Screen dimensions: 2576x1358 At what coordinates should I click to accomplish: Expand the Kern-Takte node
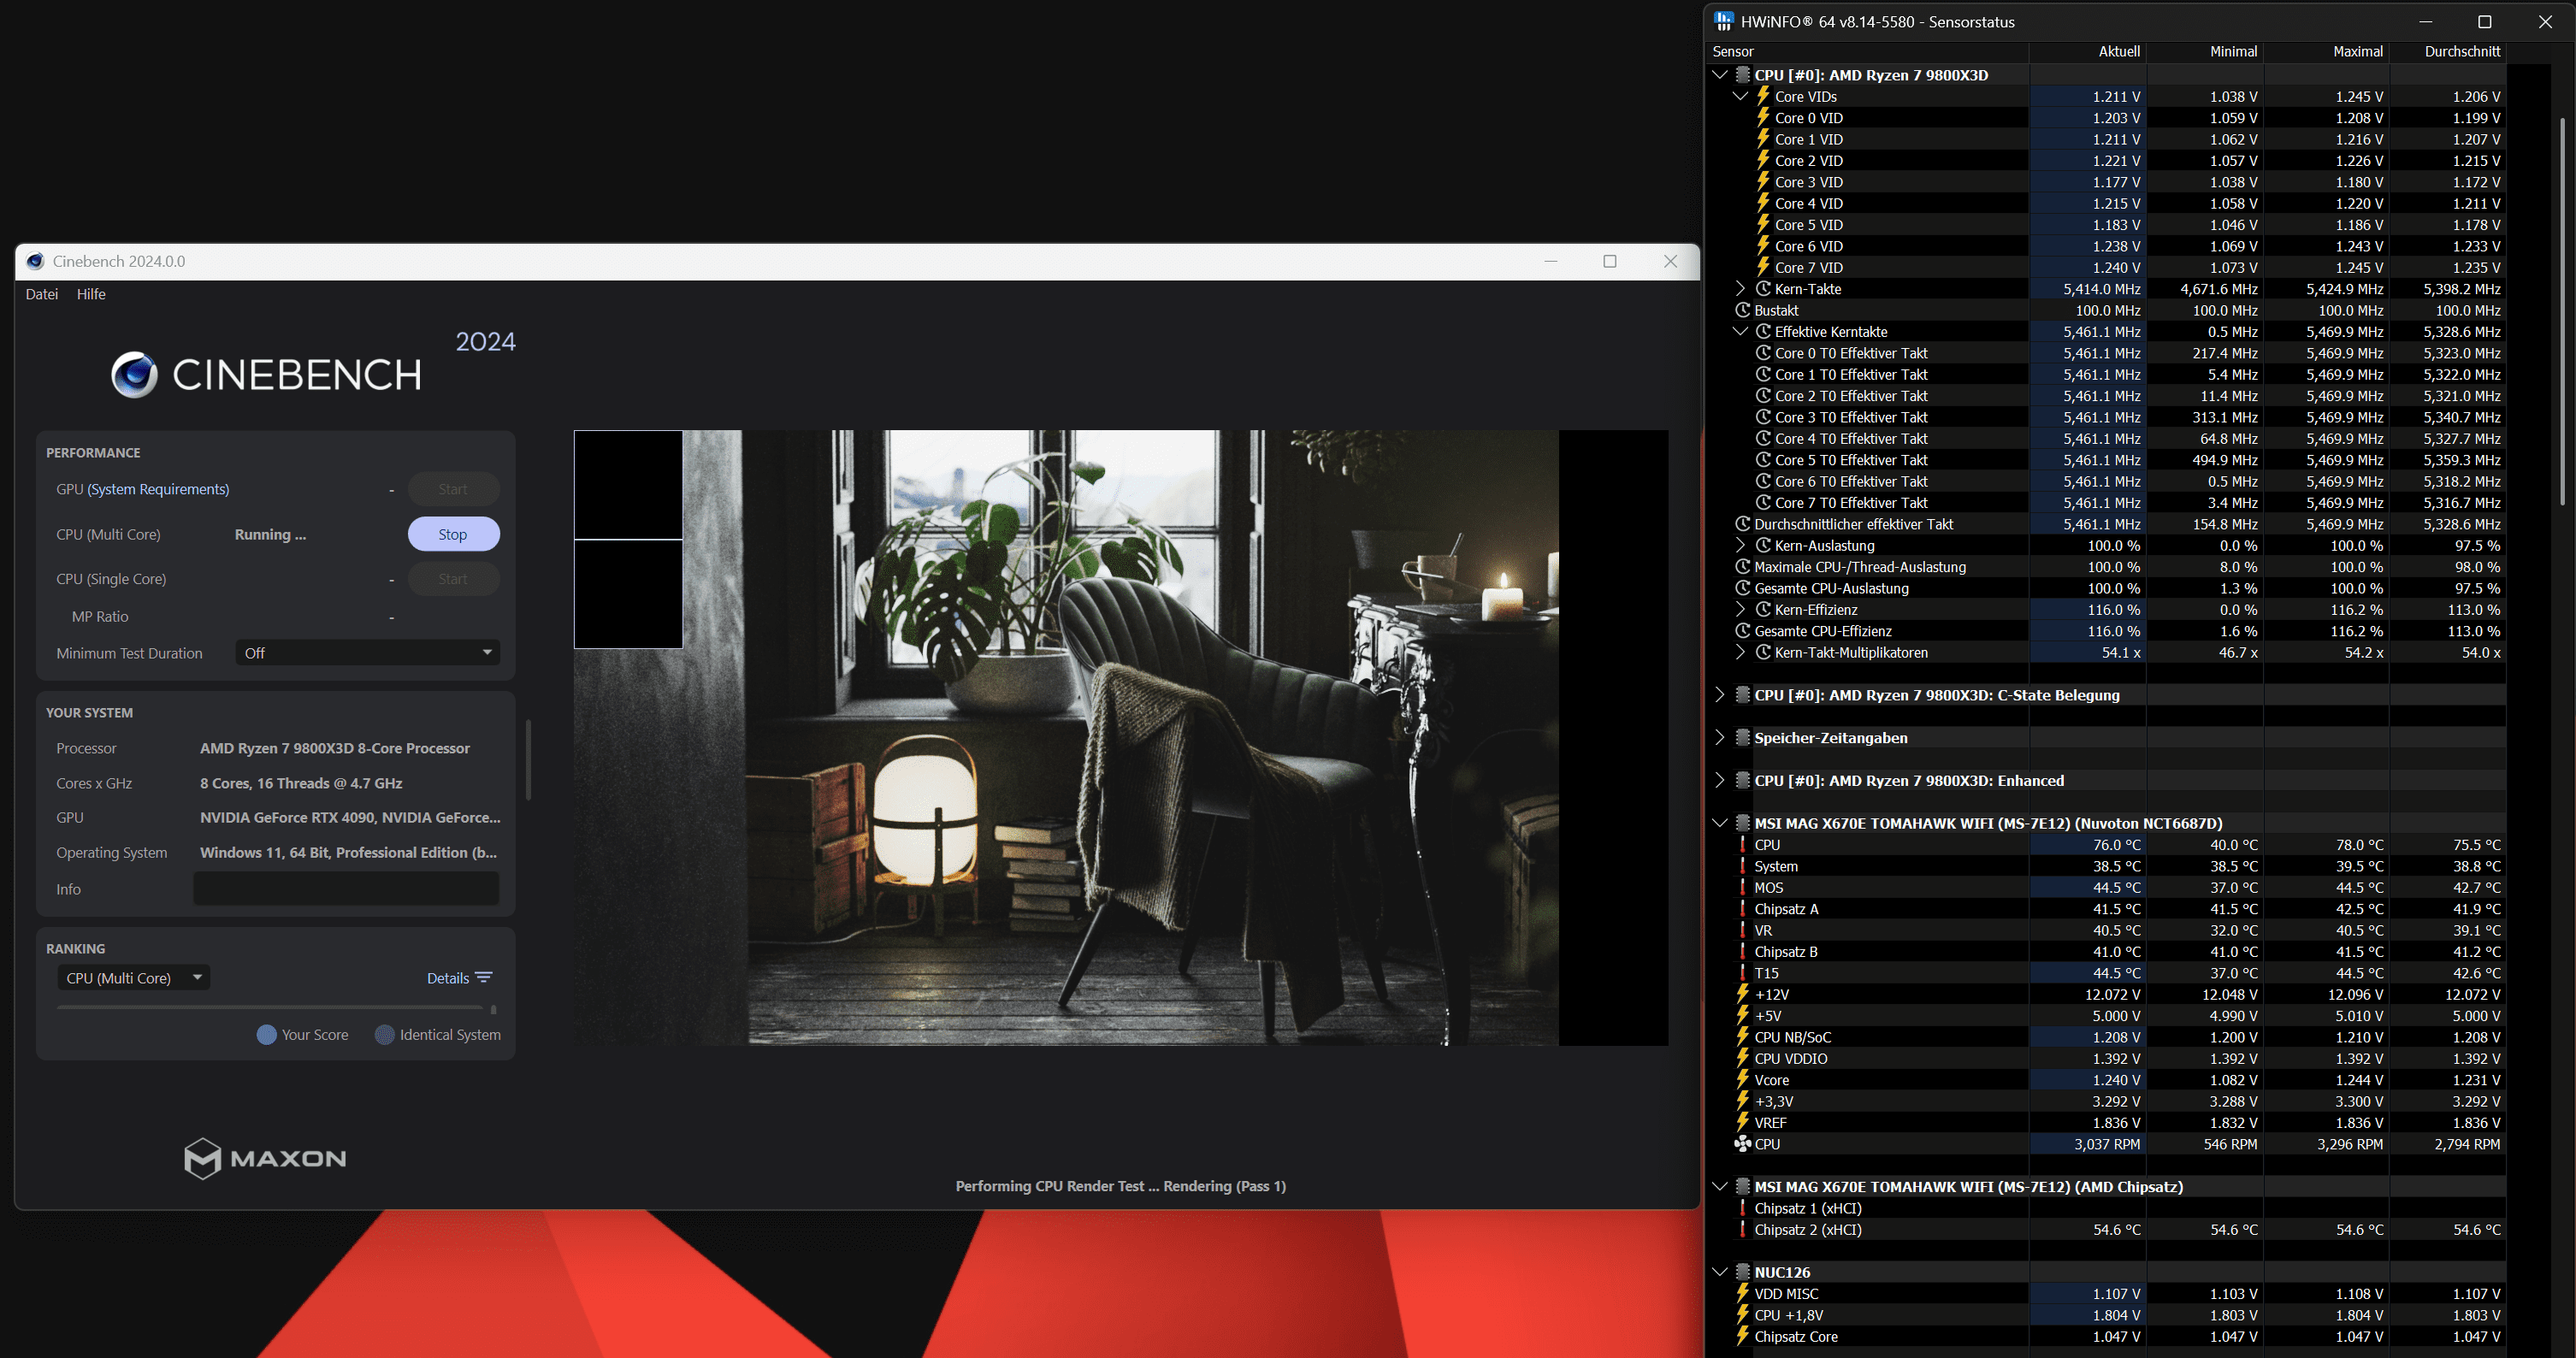click(x=1740, y=289)
